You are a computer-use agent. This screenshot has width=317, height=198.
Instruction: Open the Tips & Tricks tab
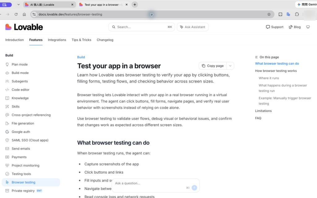coord(81,40)
